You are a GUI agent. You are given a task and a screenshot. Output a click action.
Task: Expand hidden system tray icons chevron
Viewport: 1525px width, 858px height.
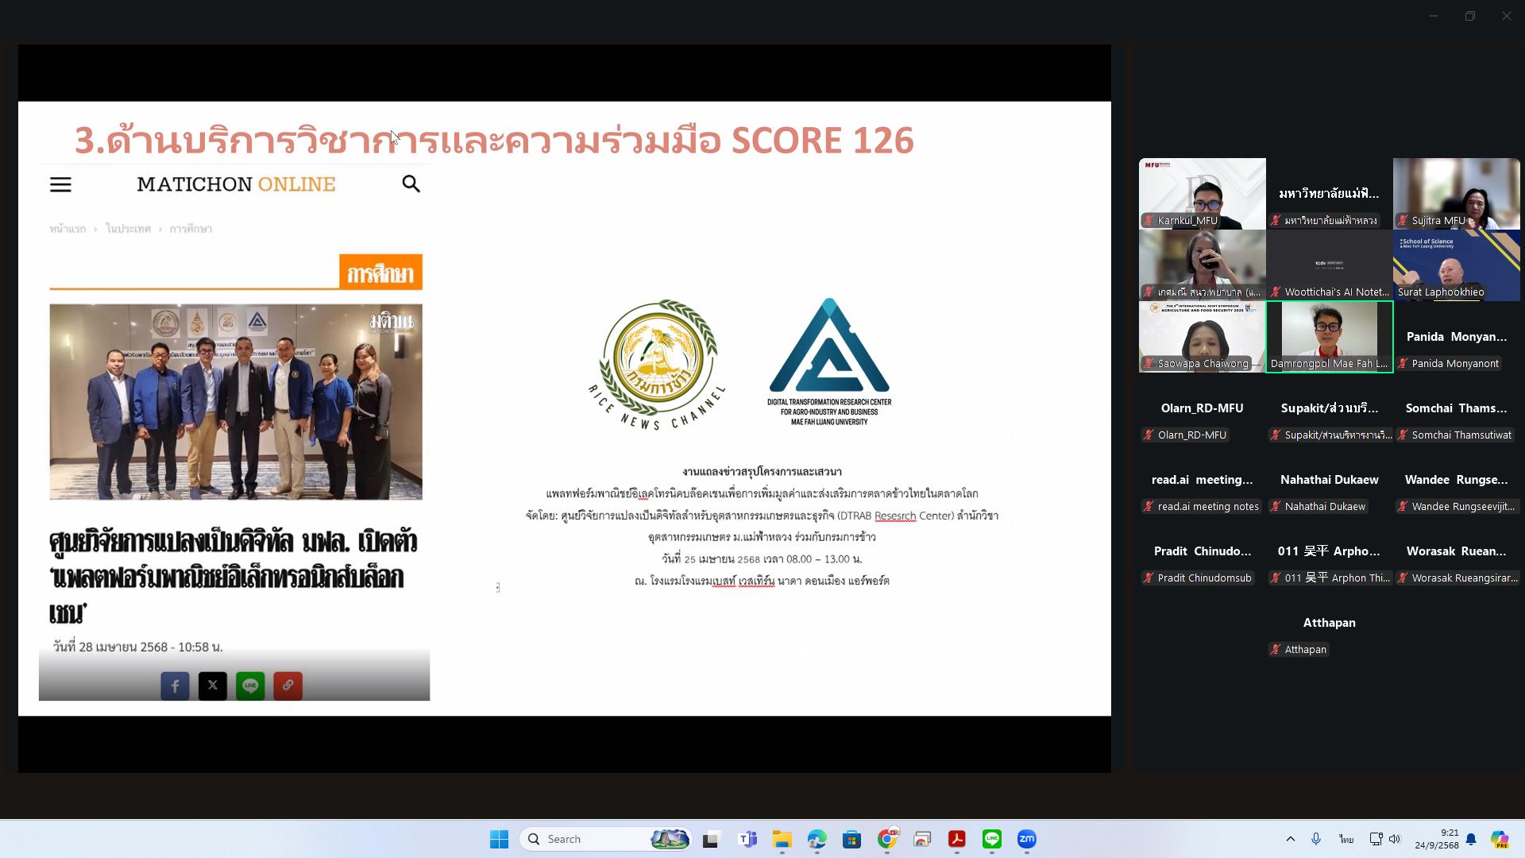(x=1290, y=839)
